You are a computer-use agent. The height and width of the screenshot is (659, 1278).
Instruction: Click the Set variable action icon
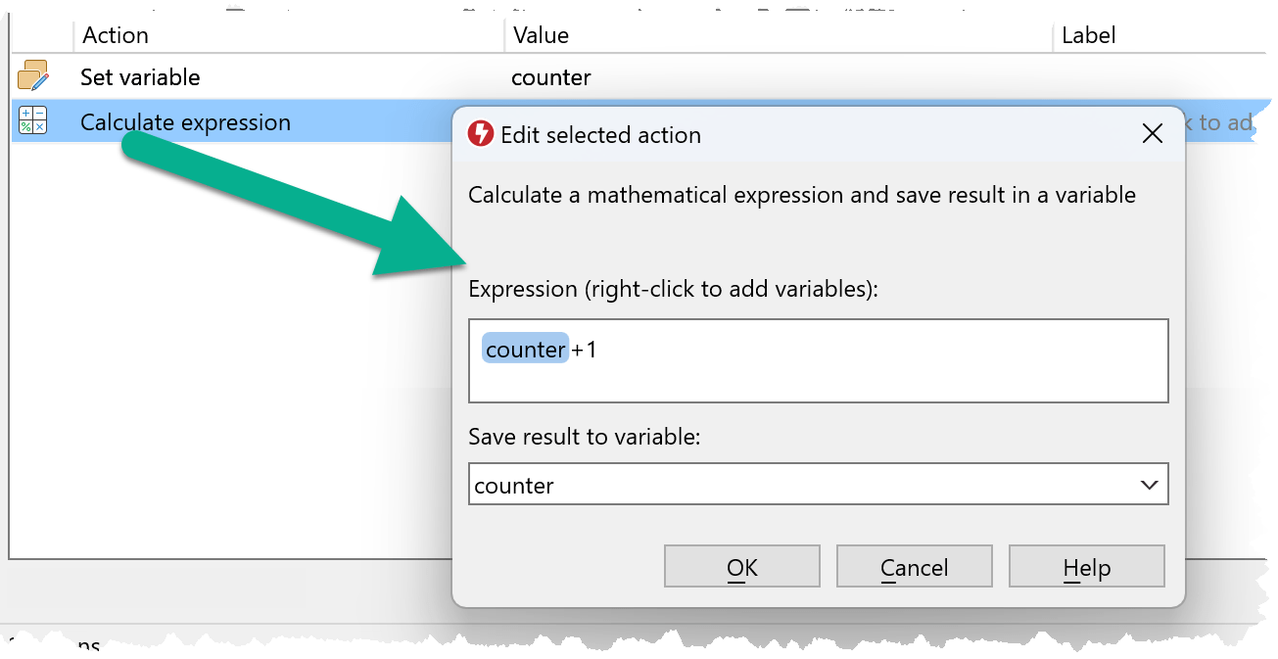coord(33,76)
